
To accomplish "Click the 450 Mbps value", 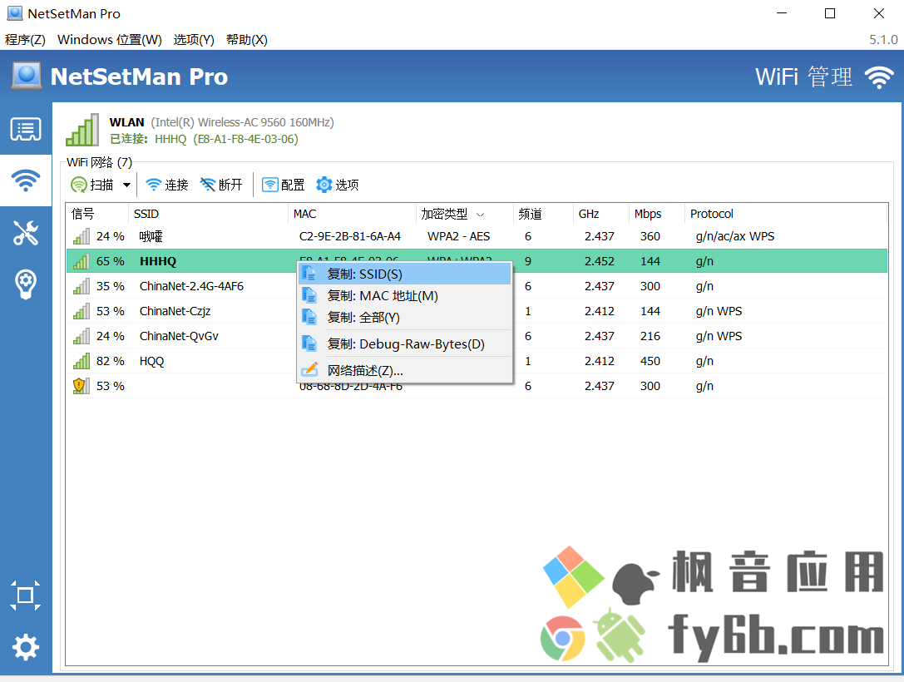I will (x=650, y=361).
